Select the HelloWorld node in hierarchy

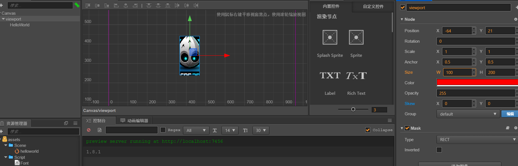click(20, 25)
